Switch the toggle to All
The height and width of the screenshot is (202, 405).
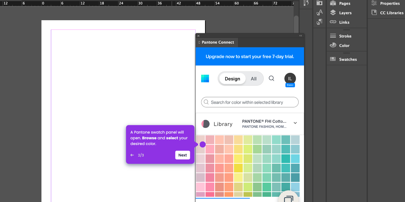(x=254, y=79)
